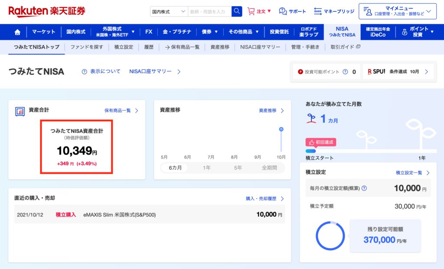Open the 表示について link
This screenshot has height=269, width=444.
[105, 71]
